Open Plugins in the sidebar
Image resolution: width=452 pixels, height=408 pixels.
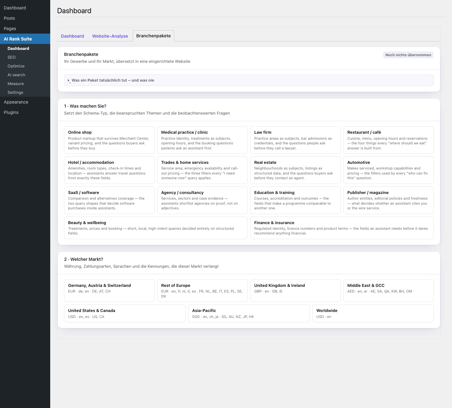pos(25,112)
